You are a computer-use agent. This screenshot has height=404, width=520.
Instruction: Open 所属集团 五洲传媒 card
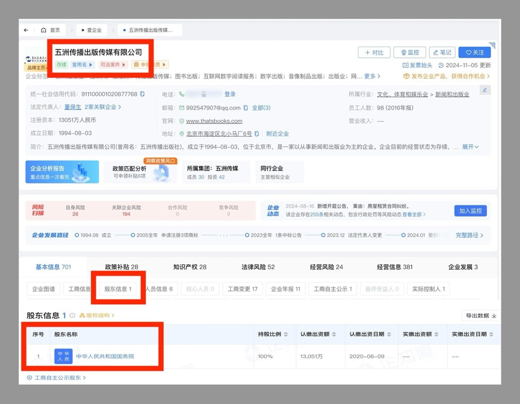coord(215,172)
